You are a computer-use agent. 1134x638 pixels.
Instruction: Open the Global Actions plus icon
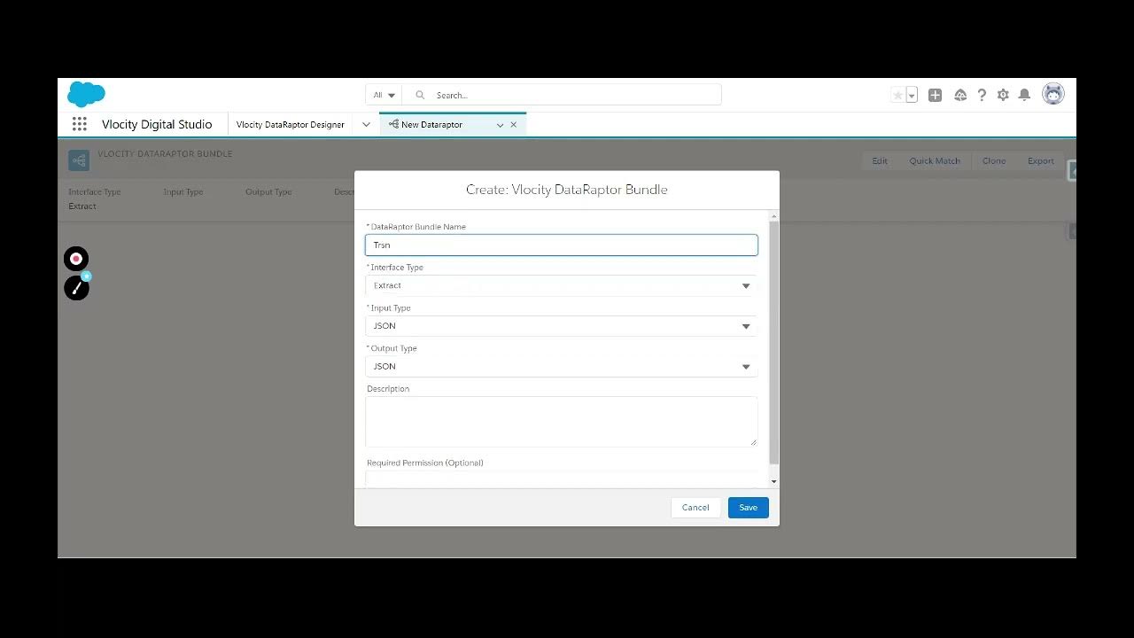(x=935, y=95)
